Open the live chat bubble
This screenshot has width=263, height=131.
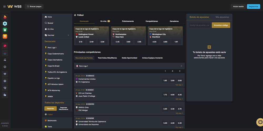260,122
